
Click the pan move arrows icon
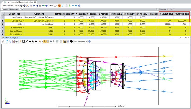coord(51,42)
